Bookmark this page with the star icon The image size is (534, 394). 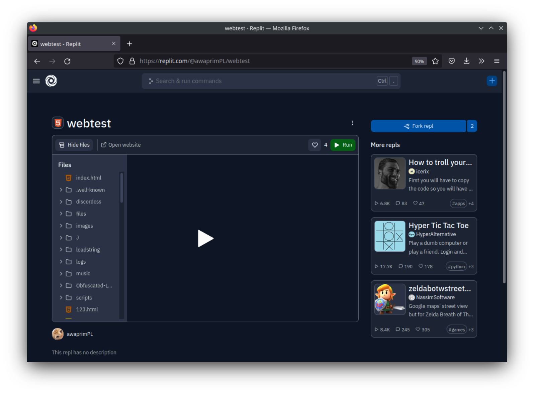435,61
